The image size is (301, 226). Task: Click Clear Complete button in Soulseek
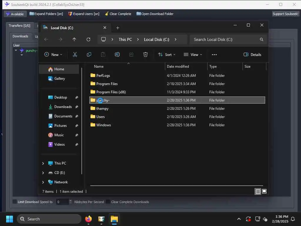pyautogui.click(x=118, y=14)
